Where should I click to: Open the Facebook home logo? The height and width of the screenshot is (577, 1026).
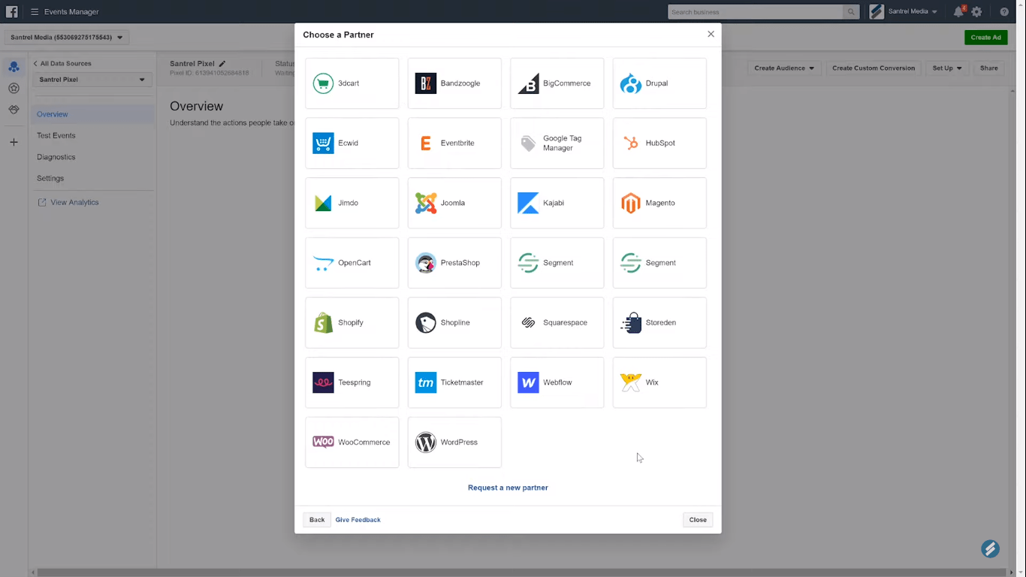(x=12, y=11)
